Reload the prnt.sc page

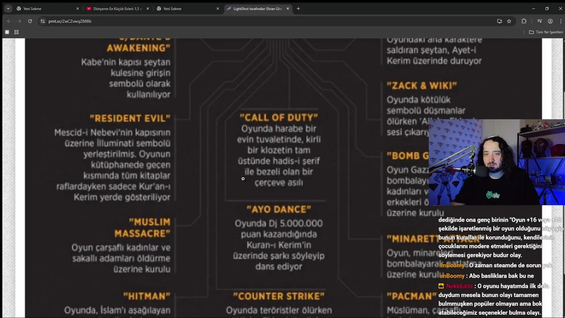[x=30, y=21]
